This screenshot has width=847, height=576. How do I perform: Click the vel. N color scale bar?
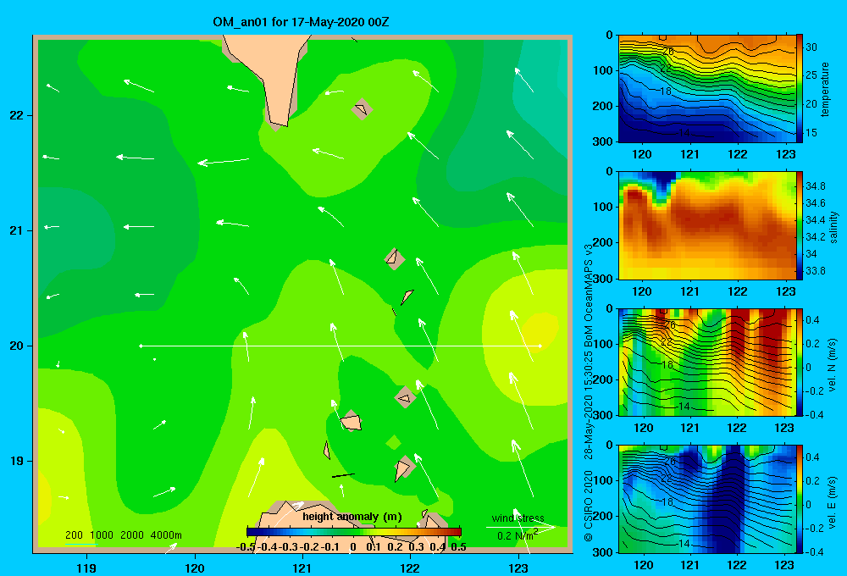pyautogui.click(x=800, y=362)
